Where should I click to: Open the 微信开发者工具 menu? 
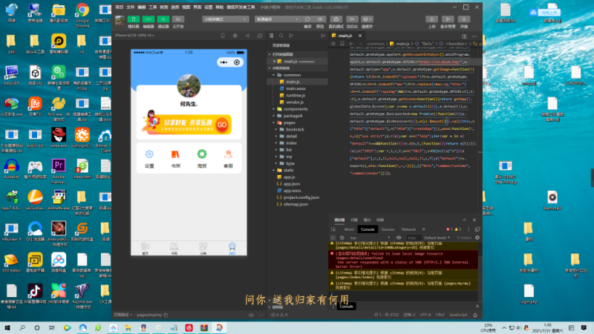pyautogui.click(x=241, y=7)
